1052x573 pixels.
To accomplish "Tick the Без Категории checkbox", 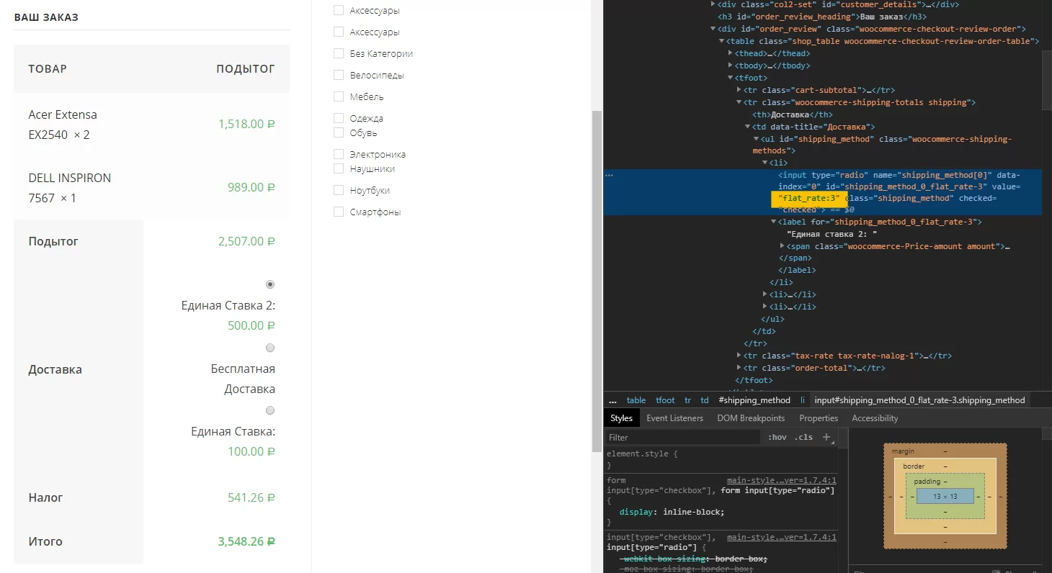I will coord(339,53).
